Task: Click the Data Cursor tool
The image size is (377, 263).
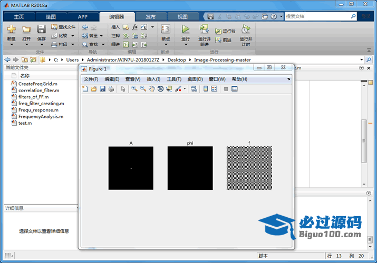Action: pyautogui.click(x=169, y=89)
